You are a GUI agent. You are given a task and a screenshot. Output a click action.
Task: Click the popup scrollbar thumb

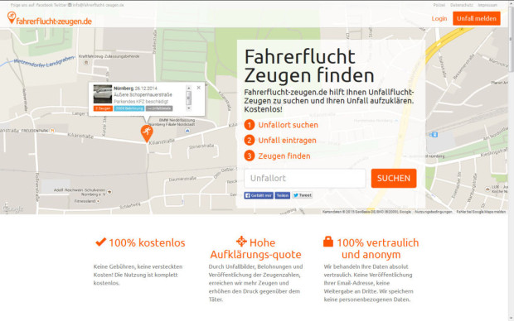point(188,97)
